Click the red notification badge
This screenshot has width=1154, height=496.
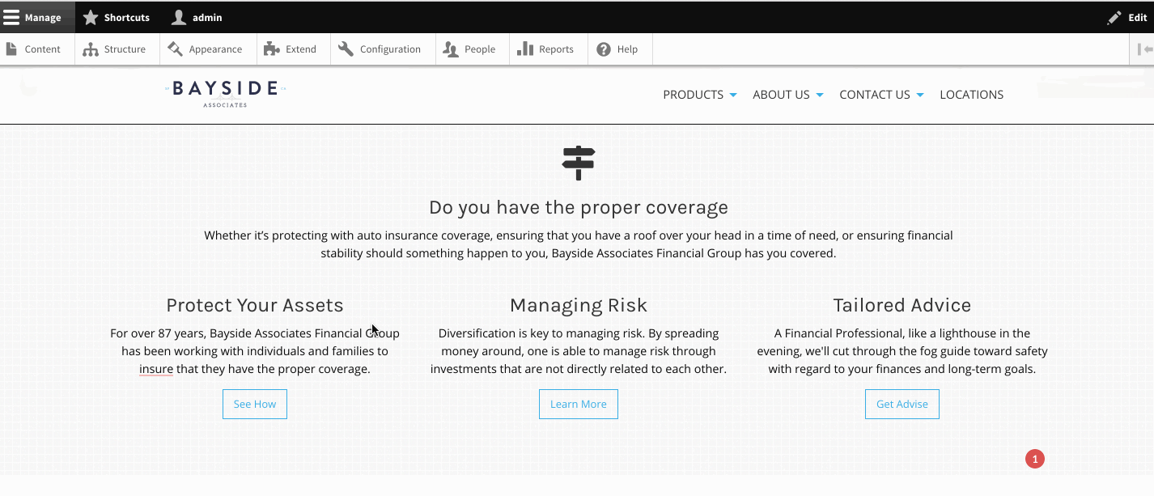tap(1035, 459)
